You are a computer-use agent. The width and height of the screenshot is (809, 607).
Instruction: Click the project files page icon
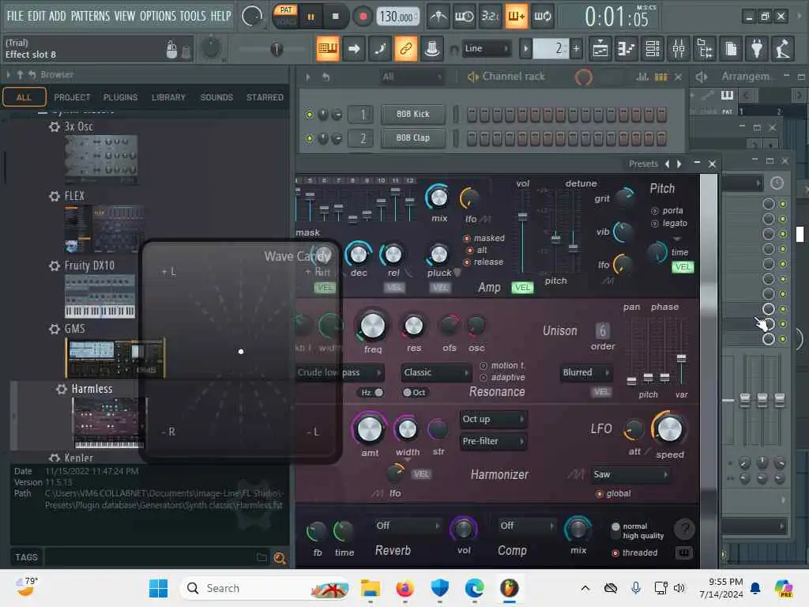tap(731, 49)
